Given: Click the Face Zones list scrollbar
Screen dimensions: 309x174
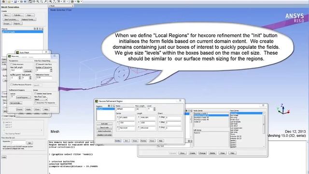Looking at the screenshot, I should tap(264, 130).
